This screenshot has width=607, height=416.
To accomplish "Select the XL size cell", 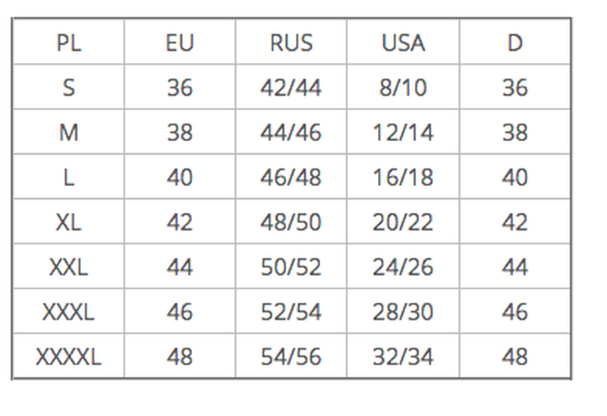I will click(x=69, y=222).
